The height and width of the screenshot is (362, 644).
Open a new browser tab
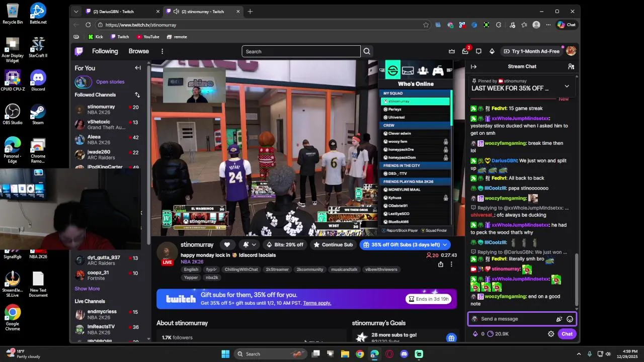tap(250, 12)
